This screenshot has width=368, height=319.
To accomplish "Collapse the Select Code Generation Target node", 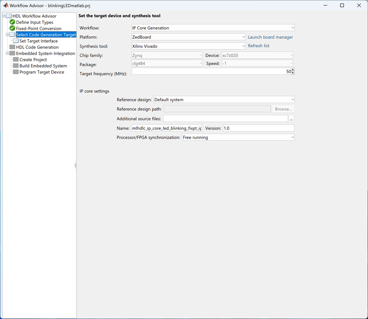I will pyautogui.click(x=7, y=35).
